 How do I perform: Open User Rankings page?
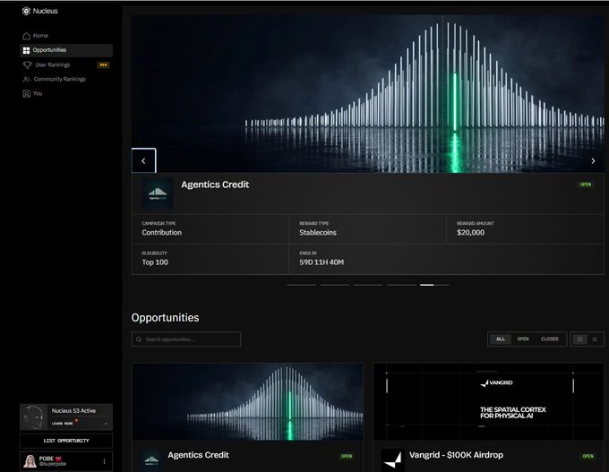coord(66,64)
